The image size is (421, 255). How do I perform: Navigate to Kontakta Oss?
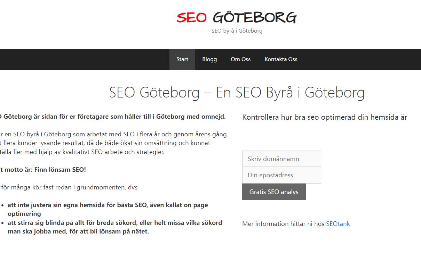click(281, 59)
